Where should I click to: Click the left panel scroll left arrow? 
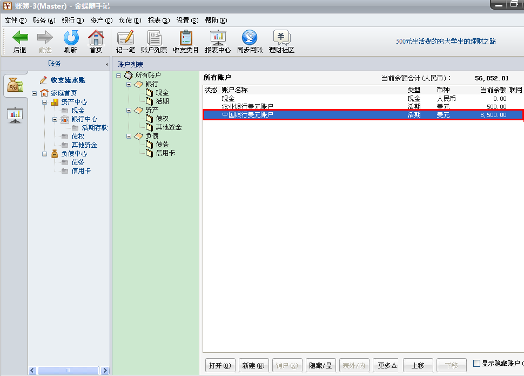click(x=32, y=370)
